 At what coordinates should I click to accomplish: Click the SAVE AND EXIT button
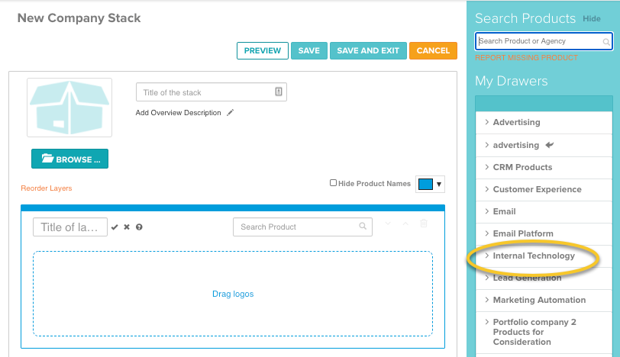(368, 50)
